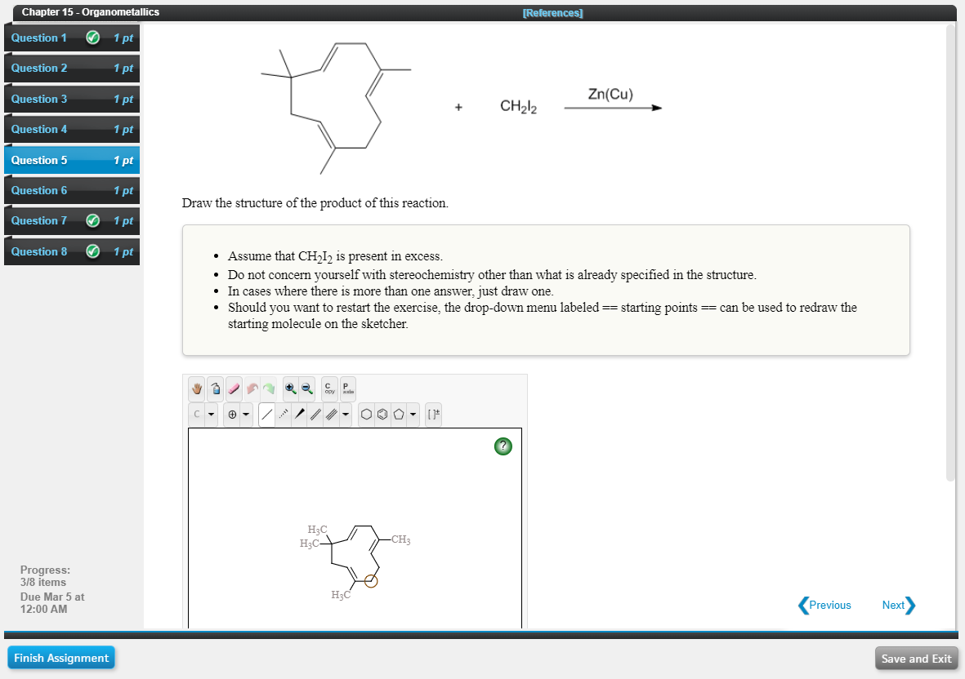The height and width of the screenshot is (679, 965).
Task: Click the Finish Assignment button
Action: pos(60,657)
